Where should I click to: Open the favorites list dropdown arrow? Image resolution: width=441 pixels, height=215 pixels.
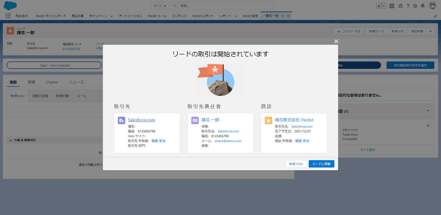pos(384,6)
